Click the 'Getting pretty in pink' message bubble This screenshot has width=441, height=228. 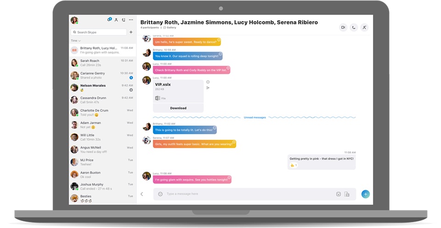(322, 162)
